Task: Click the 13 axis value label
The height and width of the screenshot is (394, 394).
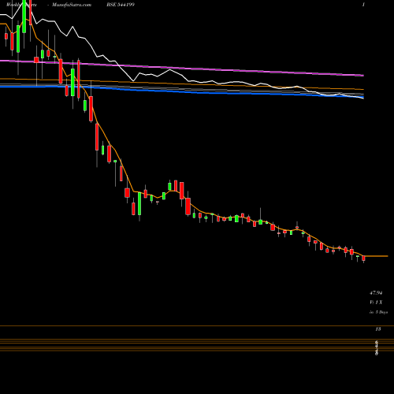Action: tap(378, 329)
